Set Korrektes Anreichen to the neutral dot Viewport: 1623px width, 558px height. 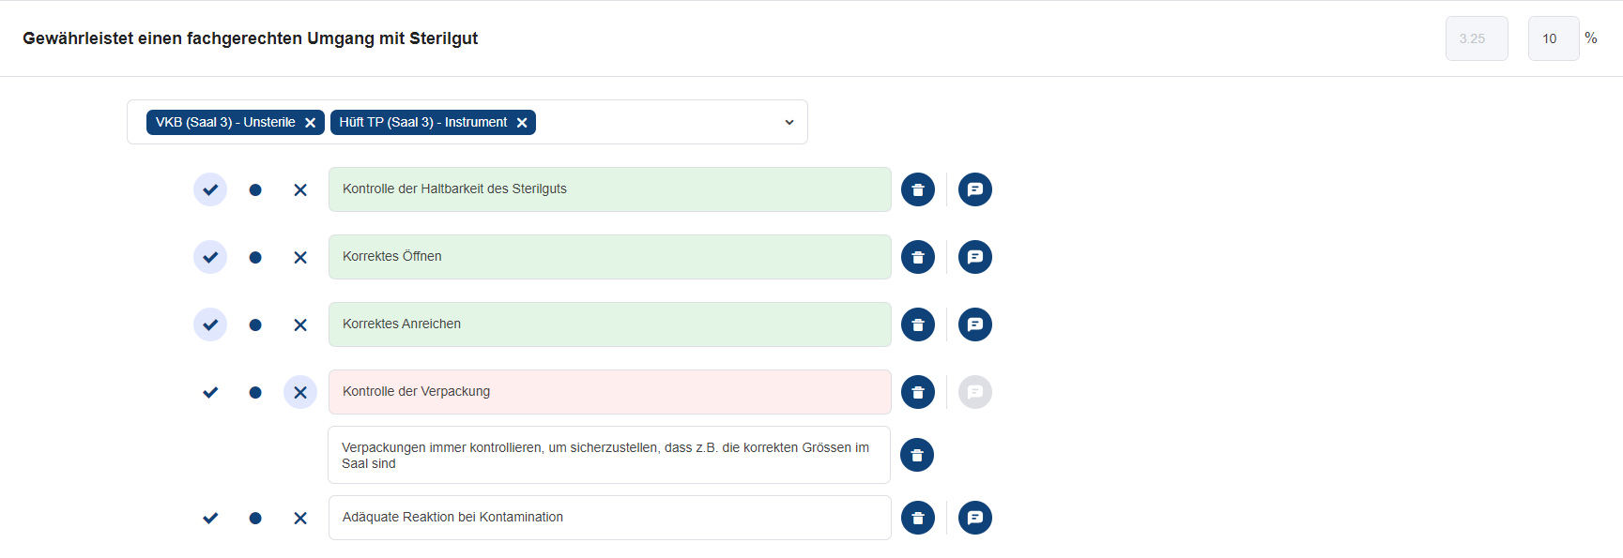click(255, 324)
